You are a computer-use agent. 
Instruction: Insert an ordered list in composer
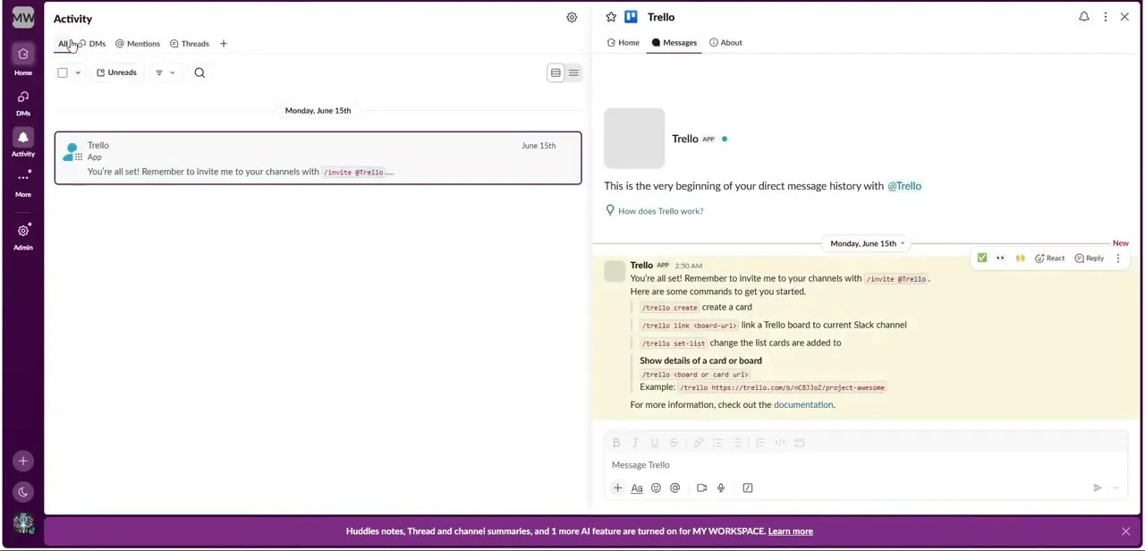pyautogui.click(x=717, y=443)
